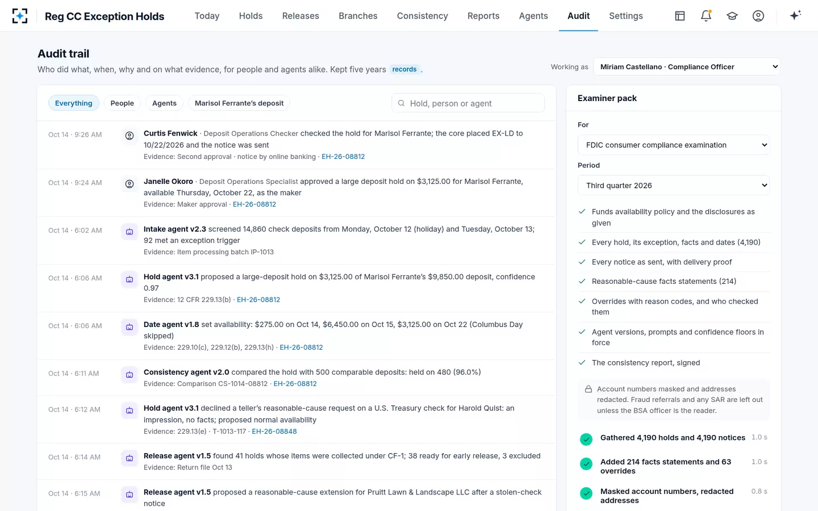818x511 pixels.
Task: Switch to the Consistency tab
Action: coord(422,16)
